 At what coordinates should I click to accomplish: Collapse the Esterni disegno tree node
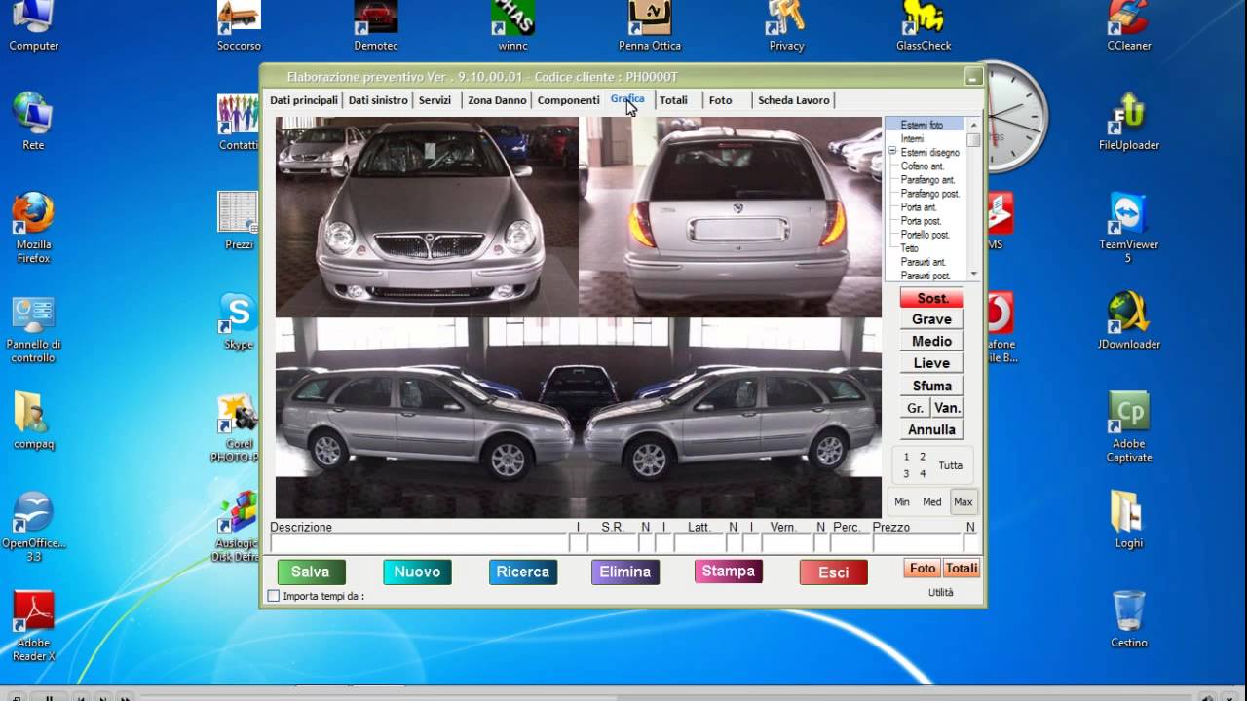point(892,152)
